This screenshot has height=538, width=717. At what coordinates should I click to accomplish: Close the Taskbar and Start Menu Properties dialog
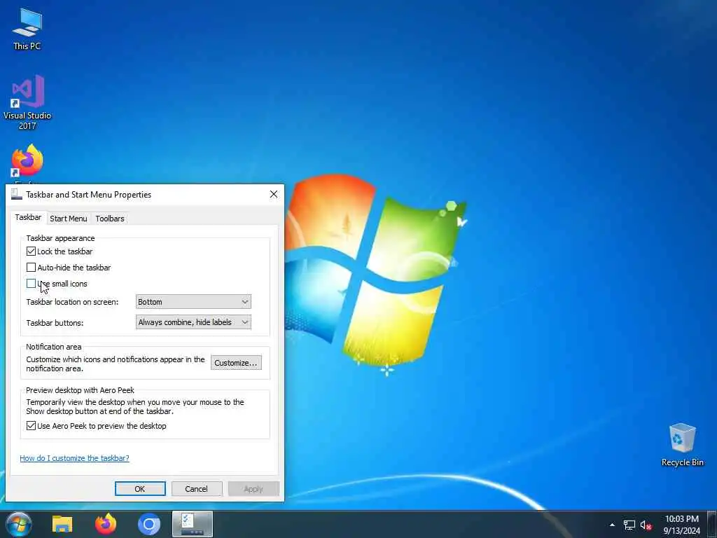(274, 195)
